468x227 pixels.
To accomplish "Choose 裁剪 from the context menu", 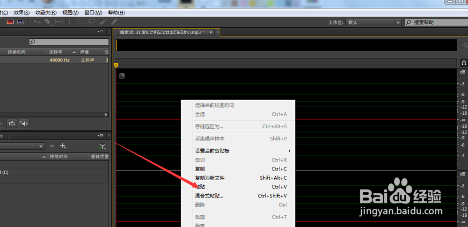I will 238,217.
